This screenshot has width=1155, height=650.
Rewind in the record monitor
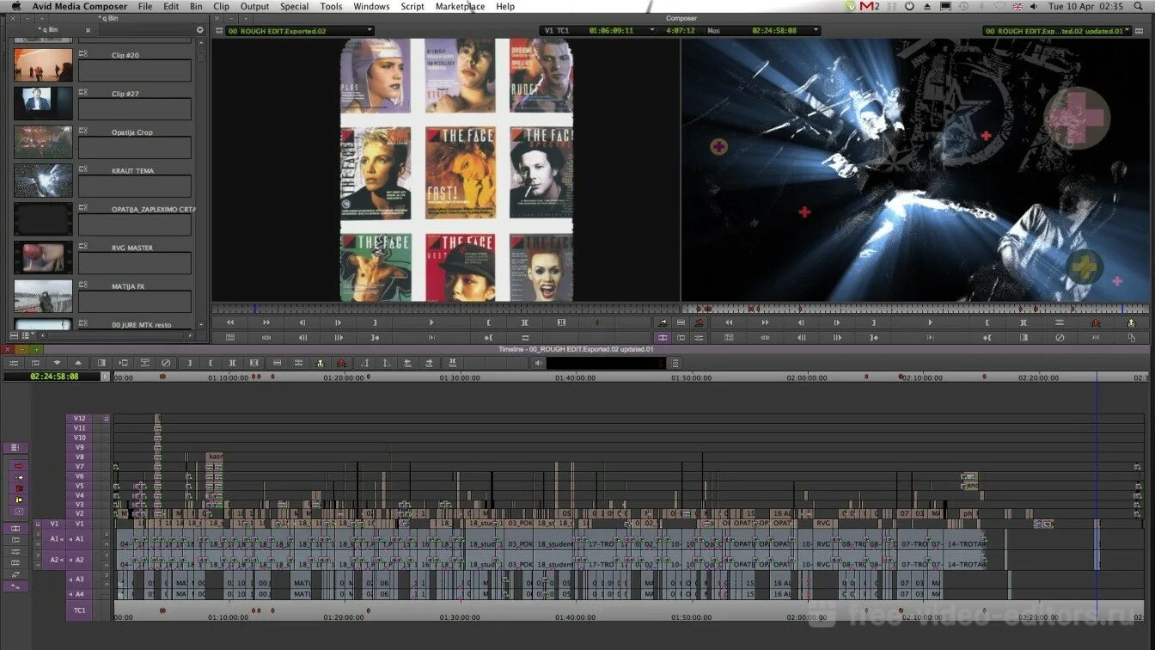(729, 322)
